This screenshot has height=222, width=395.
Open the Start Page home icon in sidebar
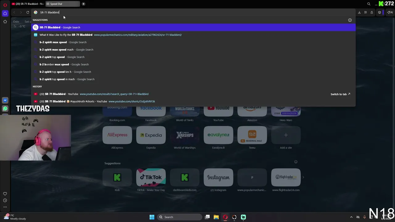[x=5, y=13]
